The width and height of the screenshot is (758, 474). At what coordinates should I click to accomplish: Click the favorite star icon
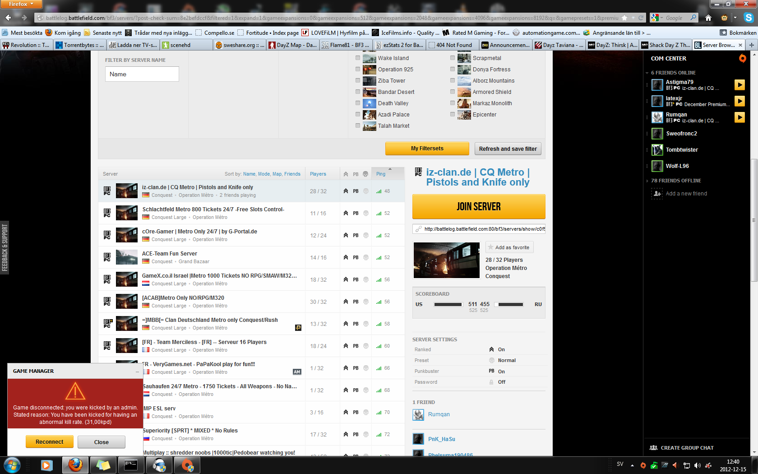pos(490,247)
